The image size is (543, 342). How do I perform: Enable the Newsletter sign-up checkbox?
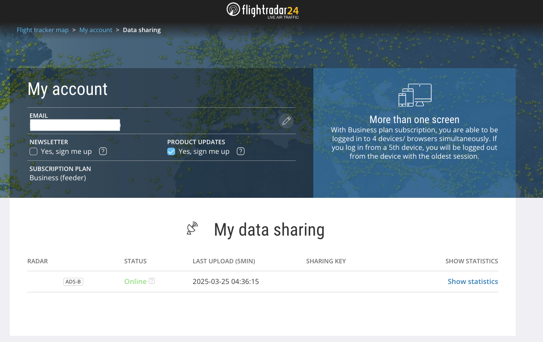[x=33, y=152]
